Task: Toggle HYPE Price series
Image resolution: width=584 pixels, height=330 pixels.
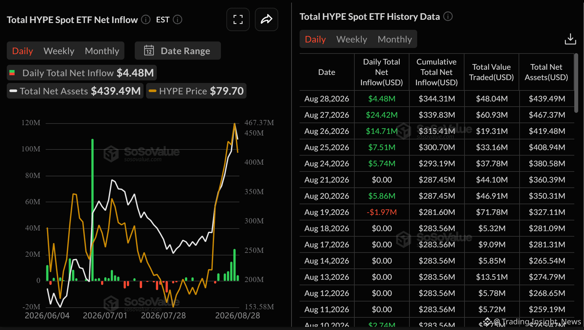Action: pos(196,91)
